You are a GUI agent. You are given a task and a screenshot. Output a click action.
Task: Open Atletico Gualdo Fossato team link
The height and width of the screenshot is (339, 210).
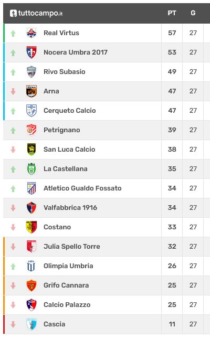(x=82, y=188)
